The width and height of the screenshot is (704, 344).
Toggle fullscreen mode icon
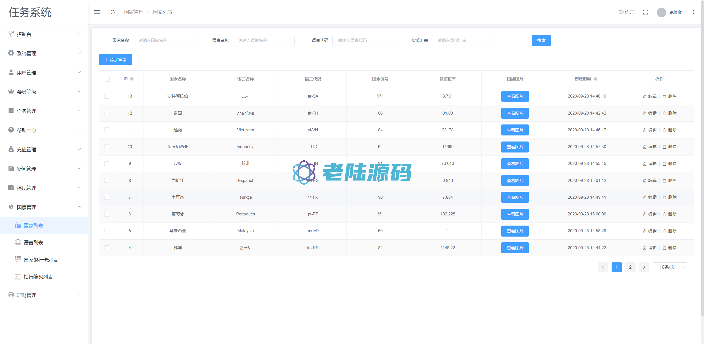tap(646, 12)
